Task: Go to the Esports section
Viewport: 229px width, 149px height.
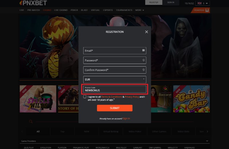Action: [x=108, y=10]
